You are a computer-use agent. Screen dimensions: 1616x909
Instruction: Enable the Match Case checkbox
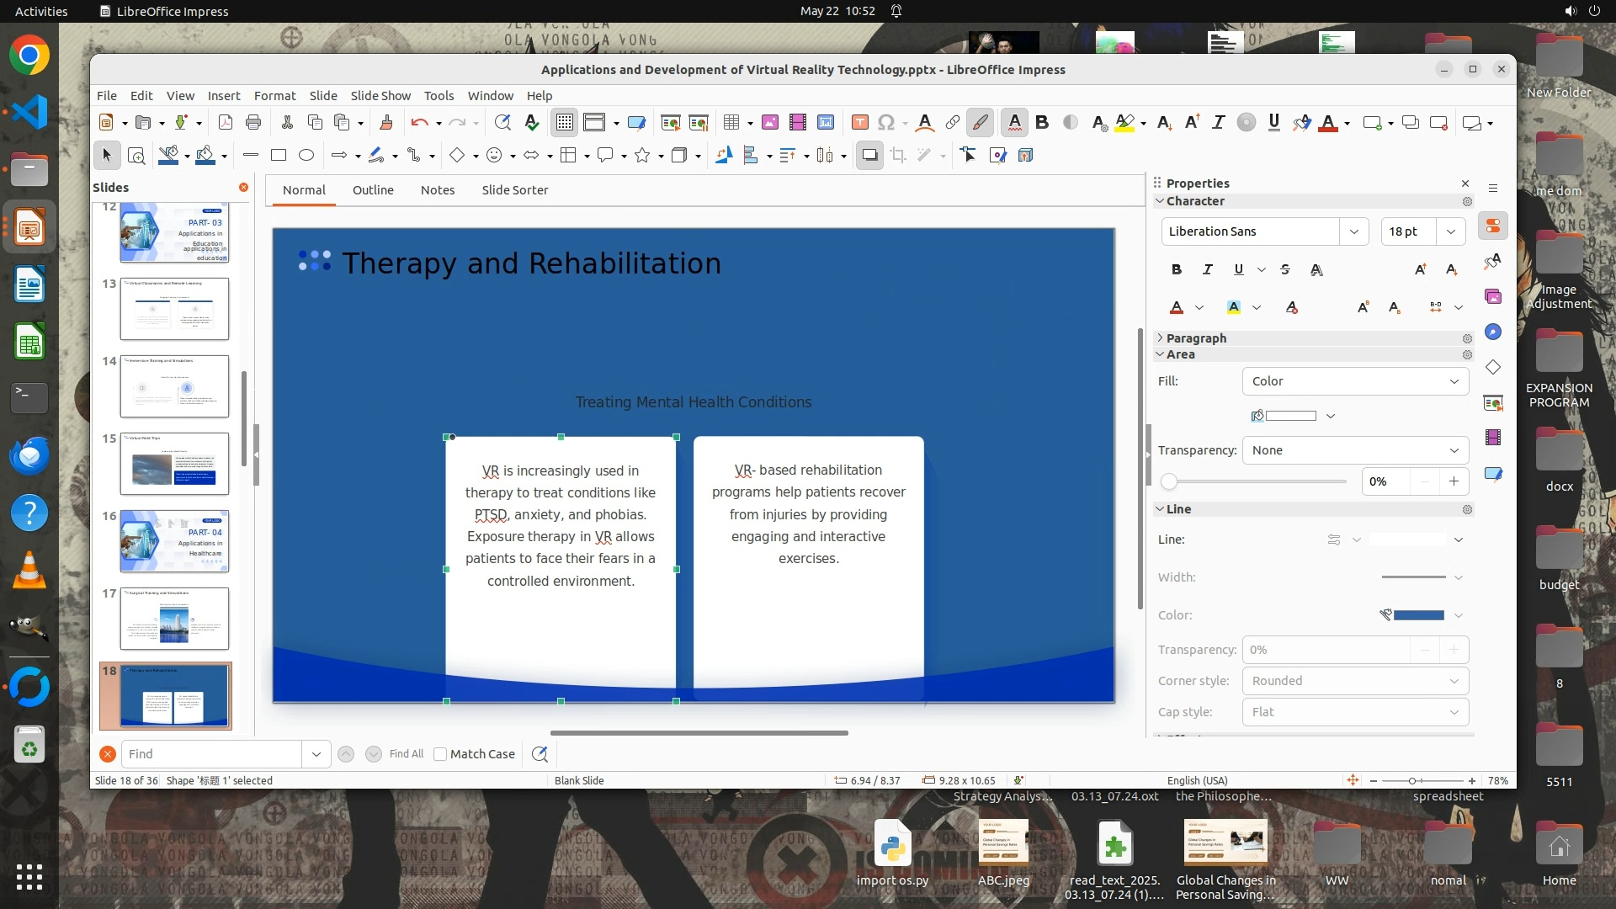(440, 754)
